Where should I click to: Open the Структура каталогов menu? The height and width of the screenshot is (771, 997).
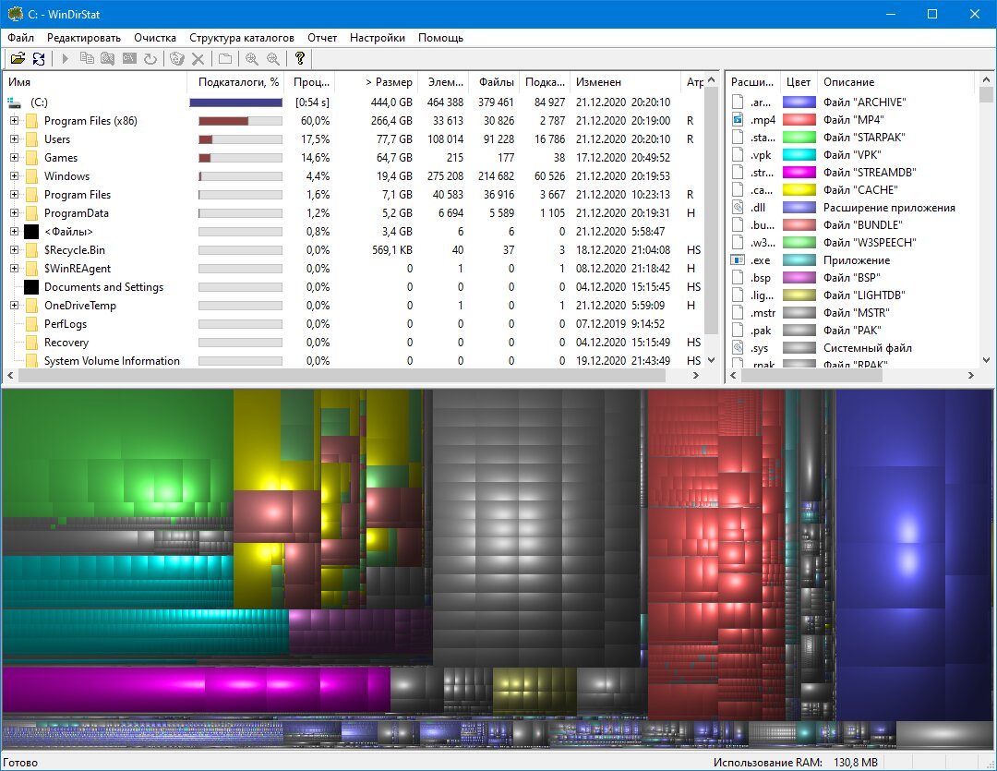click(x=242, y=38)
